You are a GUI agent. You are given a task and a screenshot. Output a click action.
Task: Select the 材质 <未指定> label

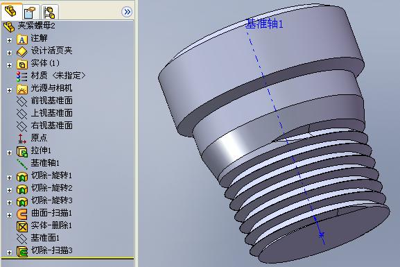tap(58, 76)
